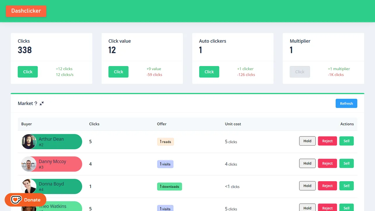Click the "<1 clicks" unit cost
This screenshot has width=375, height=211.
click(232, 186)
